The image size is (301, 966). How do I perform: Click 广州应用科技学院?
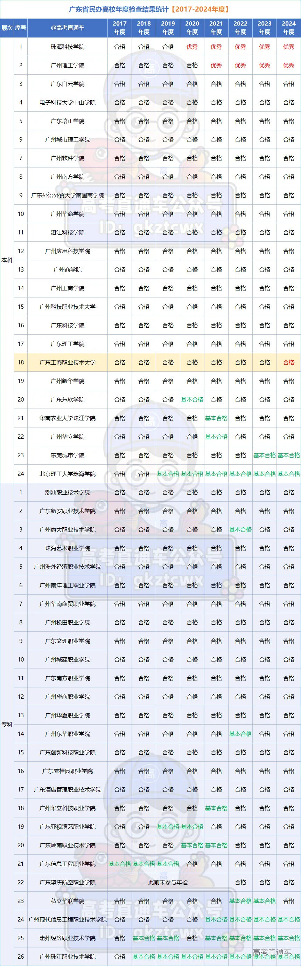[68, 251]
